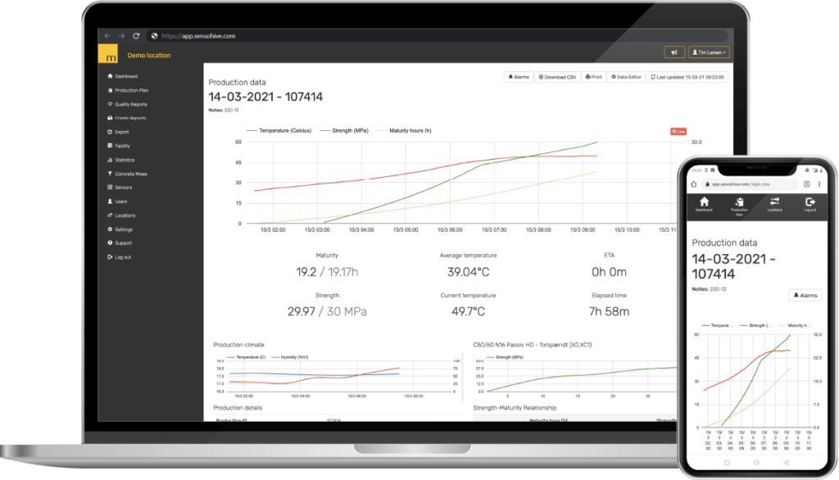Open Production Plan in the laptop sidebar

pos(128,90)
